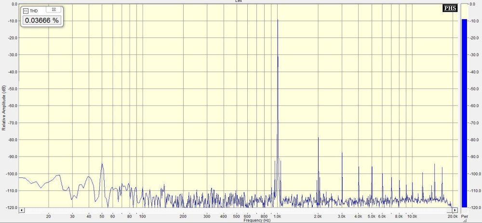Click the frequency scrollbar thumb
Screen dimensions: 482x223
point(236,211)
